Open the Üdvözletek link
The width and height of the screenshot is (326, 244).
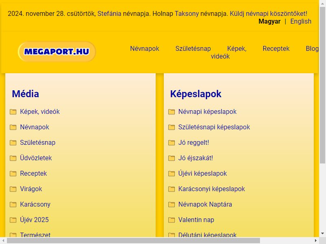tap(36, 158)
